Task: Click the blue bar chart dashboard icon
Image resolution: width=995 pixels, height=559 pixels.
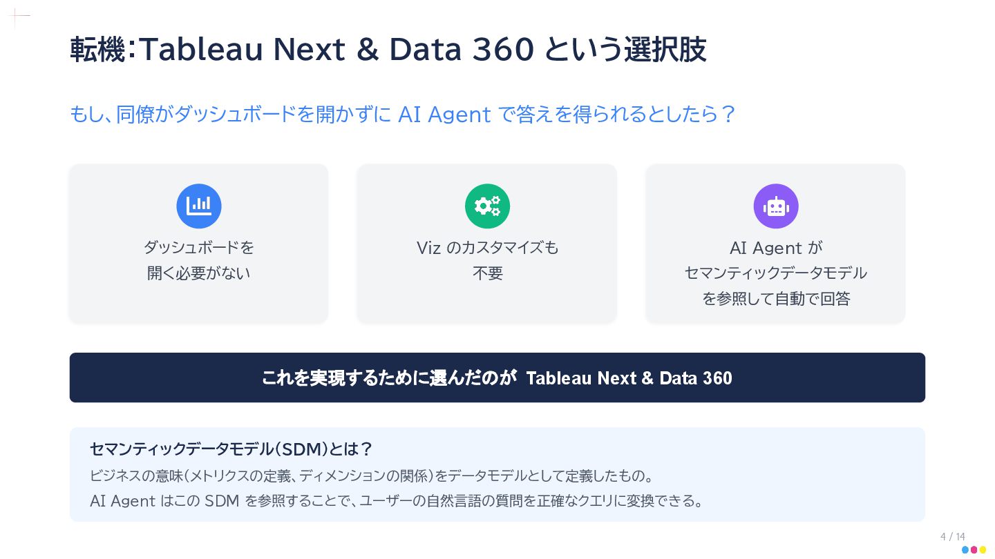Action: click(199, 206)
